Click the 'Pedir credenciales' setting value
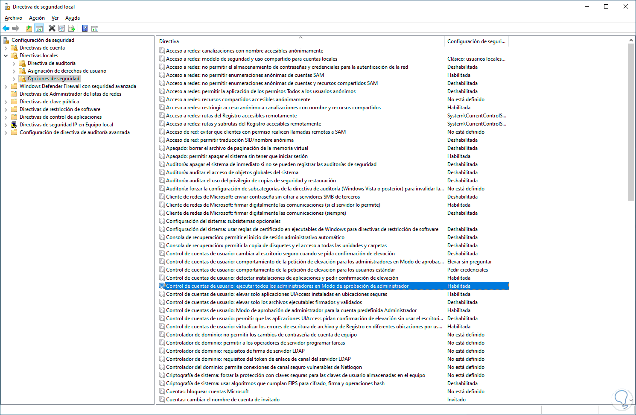This screenshot has height=415, width=636. (x=467, y=270)
